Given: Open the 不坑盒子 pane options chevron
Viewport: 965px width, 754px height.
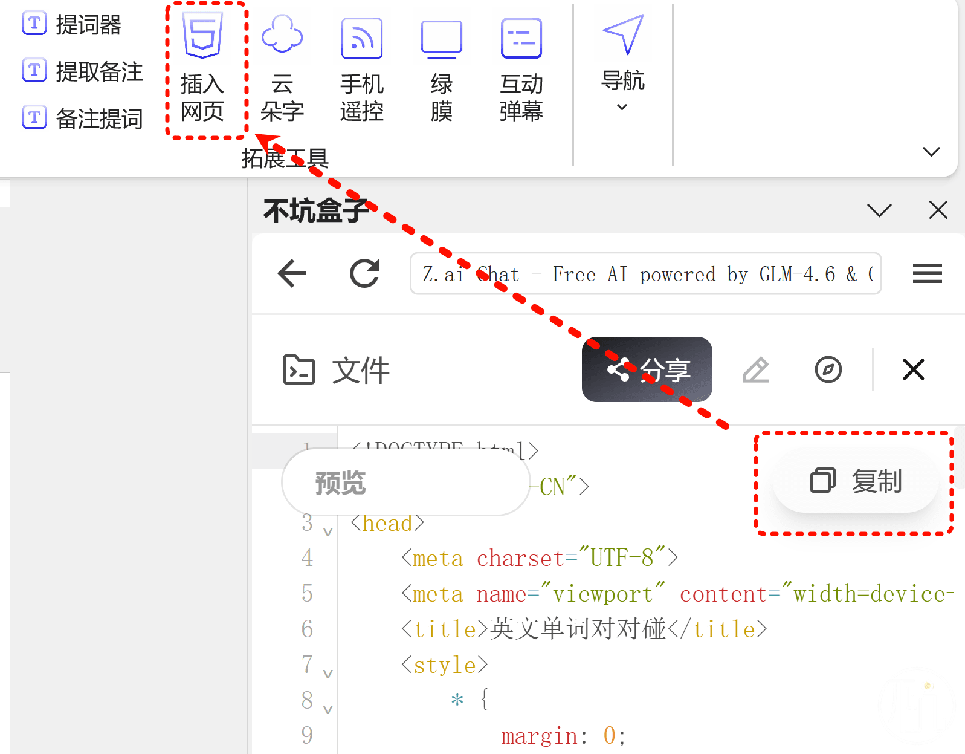Looking at the screenshot, I should [x=879, y=210].
